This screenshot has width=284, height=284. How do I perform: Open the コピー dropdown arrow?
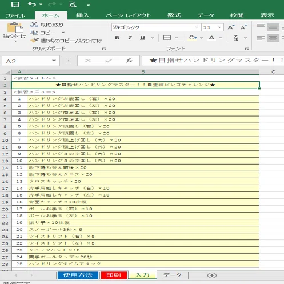point(63,33)
